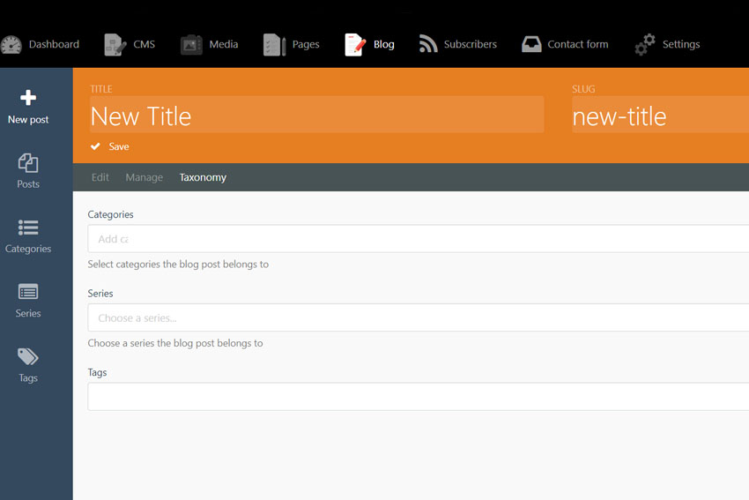Select the Blog menu label
749x500 pixels.
tap(384, 44)
